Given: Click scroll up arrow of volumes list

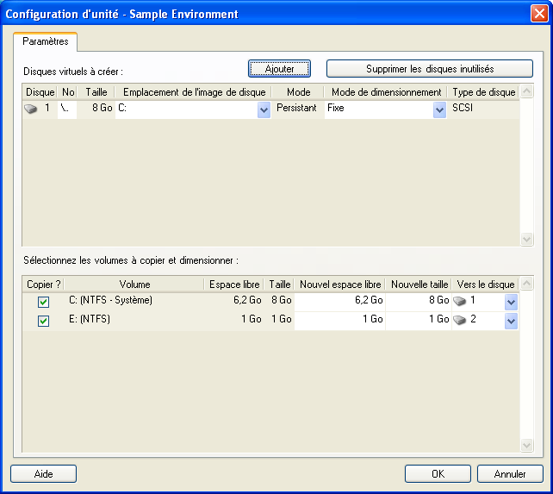Looking at the screenshot, I should click(x=526, y=284).
